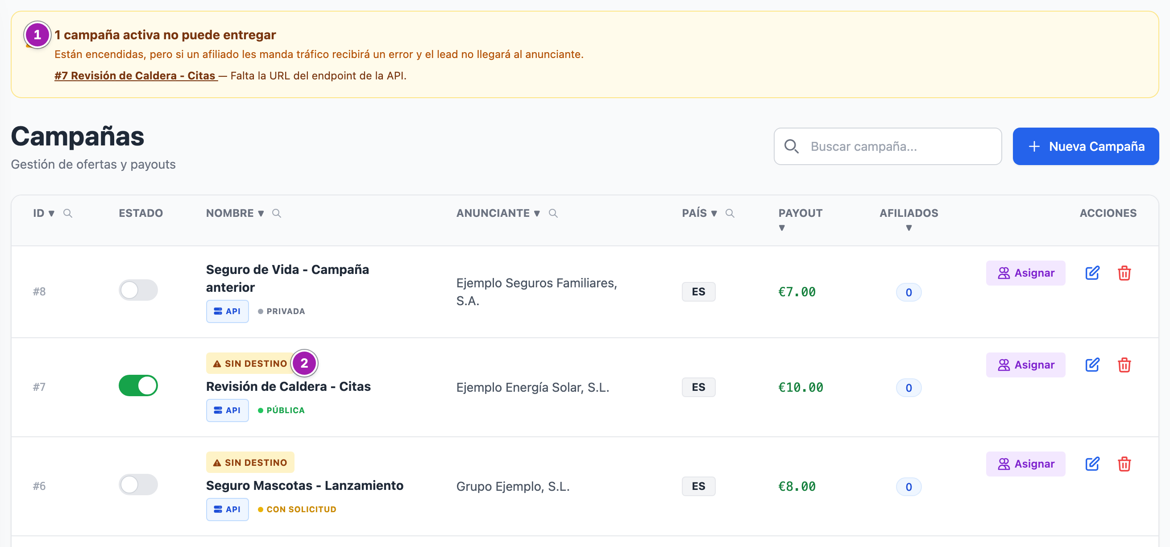The image size is (1170, 547).
Task: Select the Ejemplo Energía Solar, S.L. advertiser
Action: click(533, 388)
